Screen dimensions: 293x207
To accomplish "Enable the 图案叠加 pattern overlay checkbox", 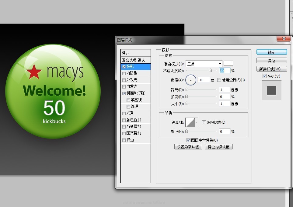I will tap(124, 133).
